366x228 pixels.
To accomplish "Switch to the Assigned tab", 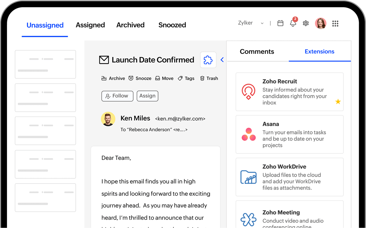I will 90,25.
